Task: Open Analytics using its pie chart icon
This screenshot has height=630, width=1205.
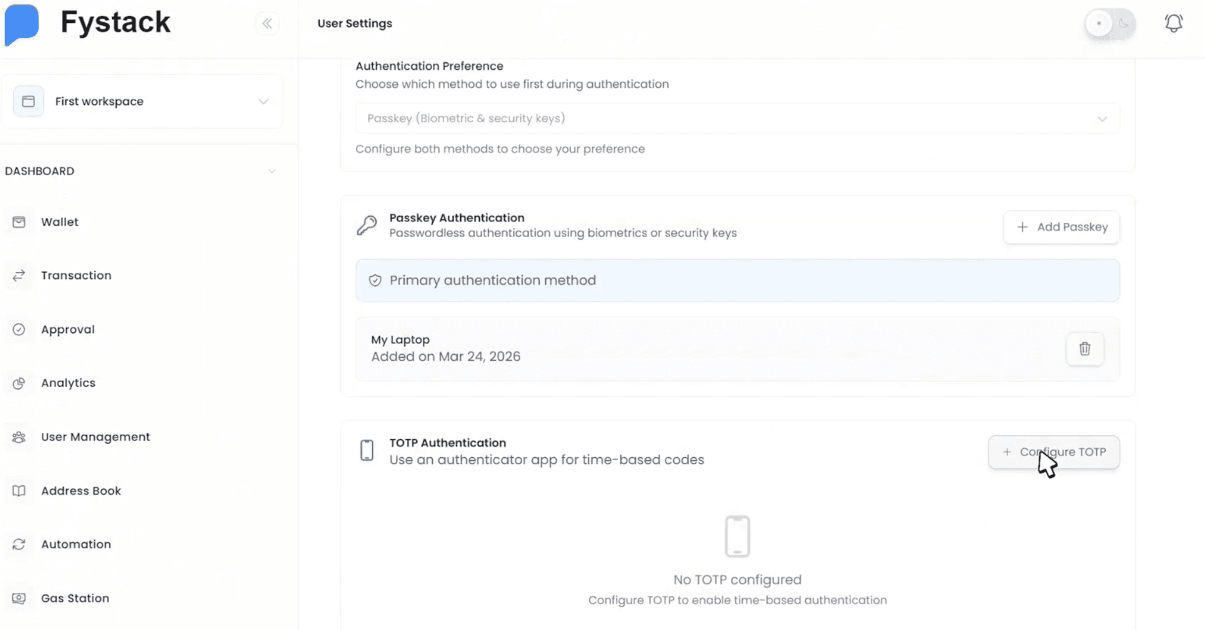Action: 19,383
